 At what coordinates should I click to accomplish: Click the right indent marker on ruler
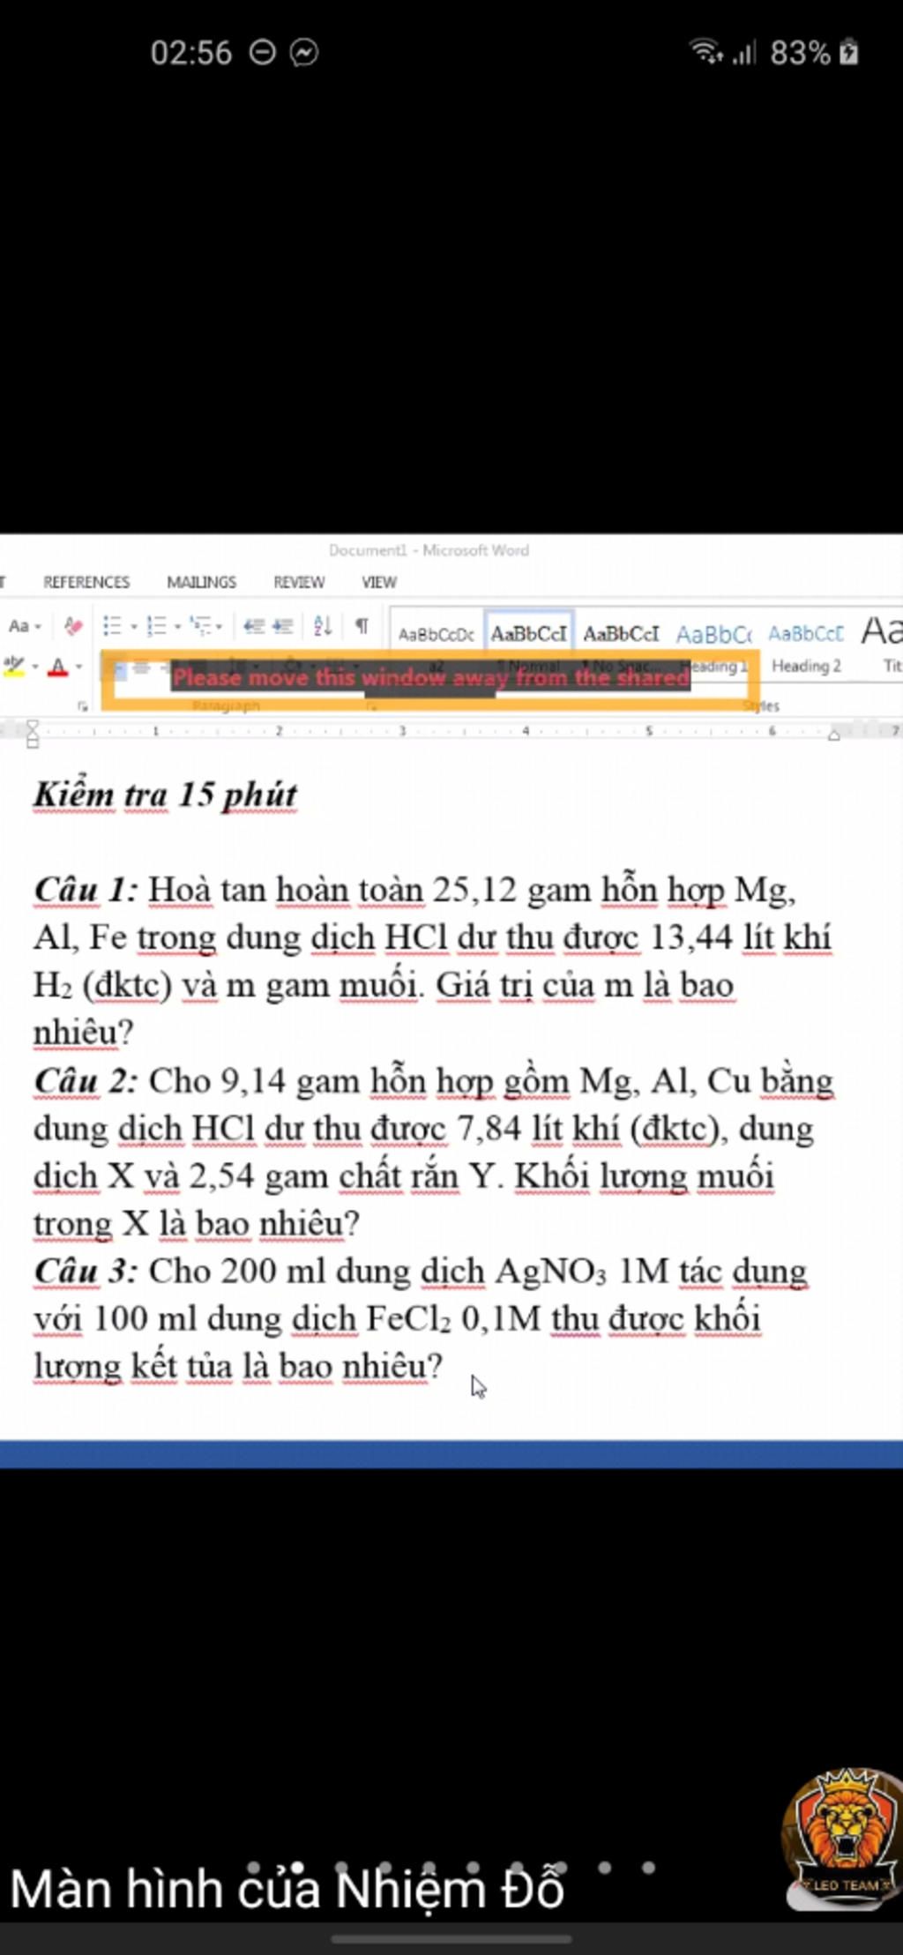[833, 735]
